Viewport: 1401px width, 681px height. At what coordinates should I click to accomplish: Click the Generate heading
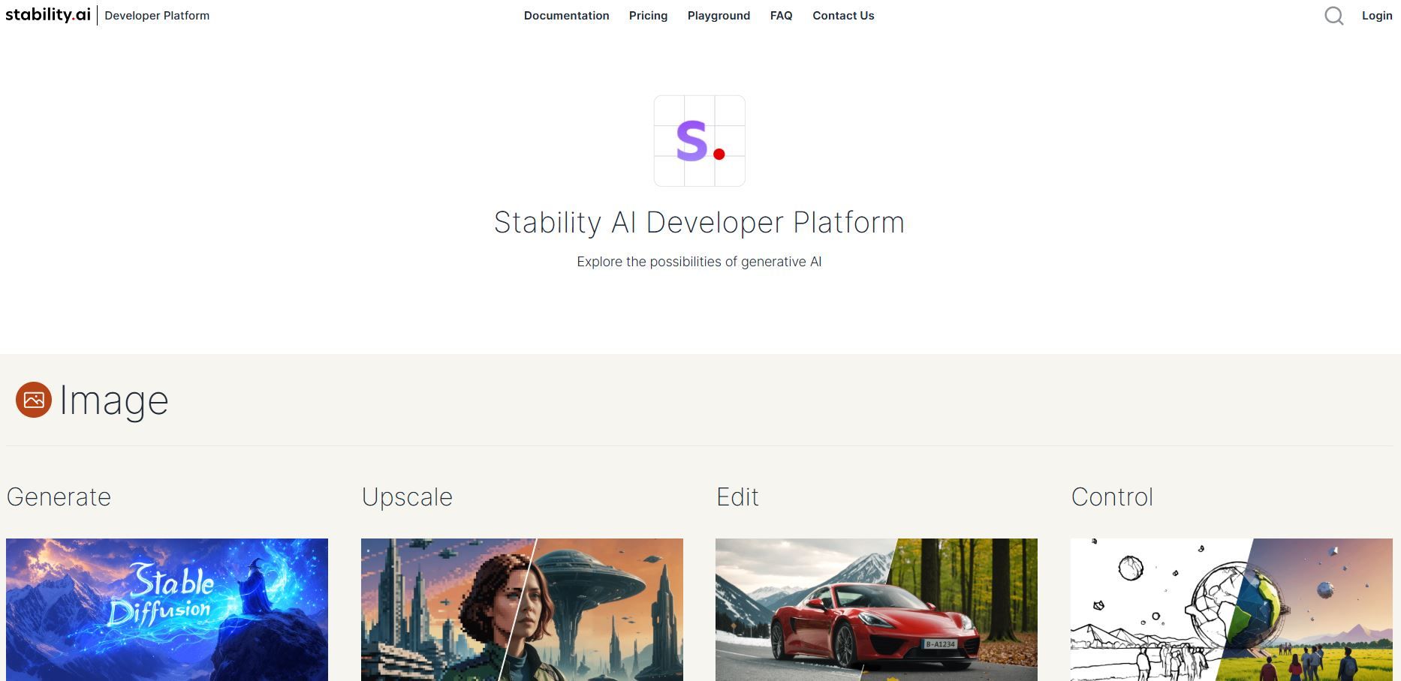point(59,497)
